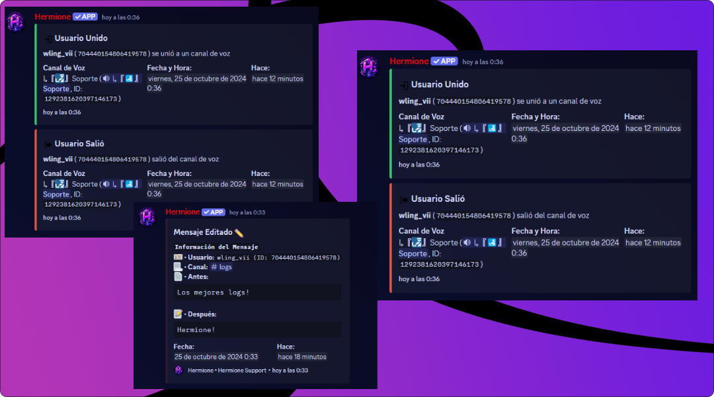Click the small footer avatar beside Hermione Support
Viewport: 714px width, 397px height.
tap(178, 370)
